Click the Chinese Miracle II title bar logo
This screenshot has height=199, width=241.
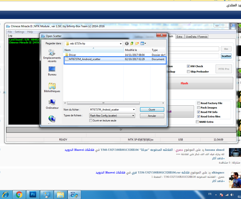[8, 26]
